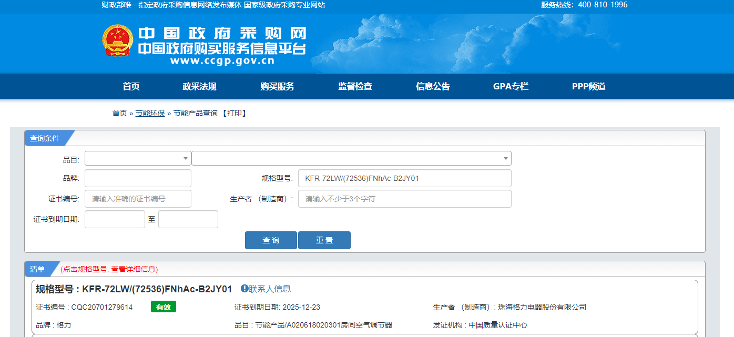Screen dimensions: 734x337
Task: Open the GPA专栏 menu item
Action: pyautogui.click(x=511, y=87)
